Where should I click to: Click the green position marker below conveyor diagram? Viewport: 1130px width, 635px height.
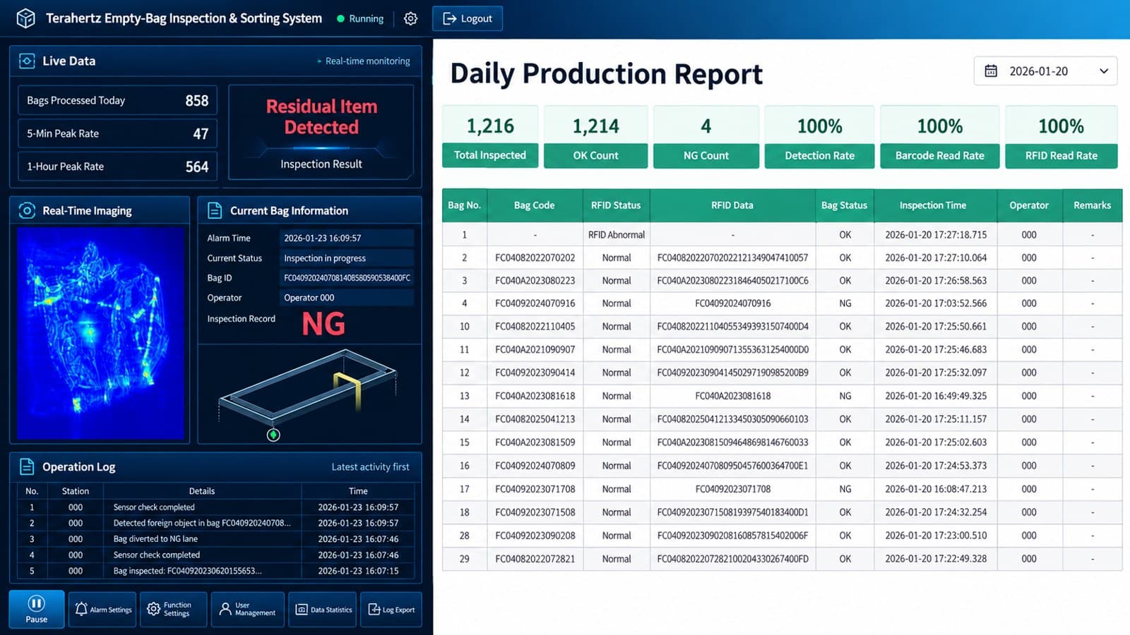click(x=273, y=435)
